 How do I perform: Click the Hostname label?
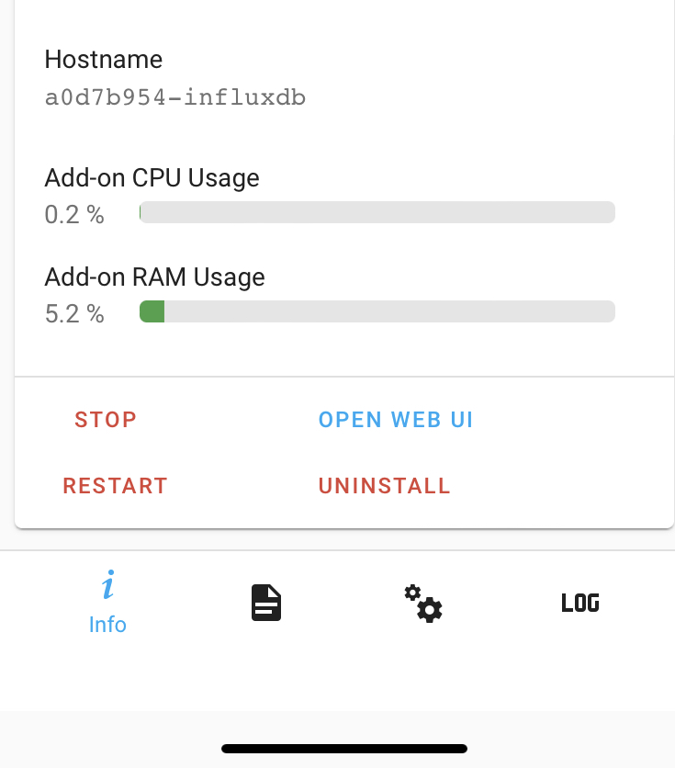104,60
